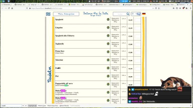193x108 pixels.
Task: Switch to the Home - Fattoria tab
Action: [169, 4]
